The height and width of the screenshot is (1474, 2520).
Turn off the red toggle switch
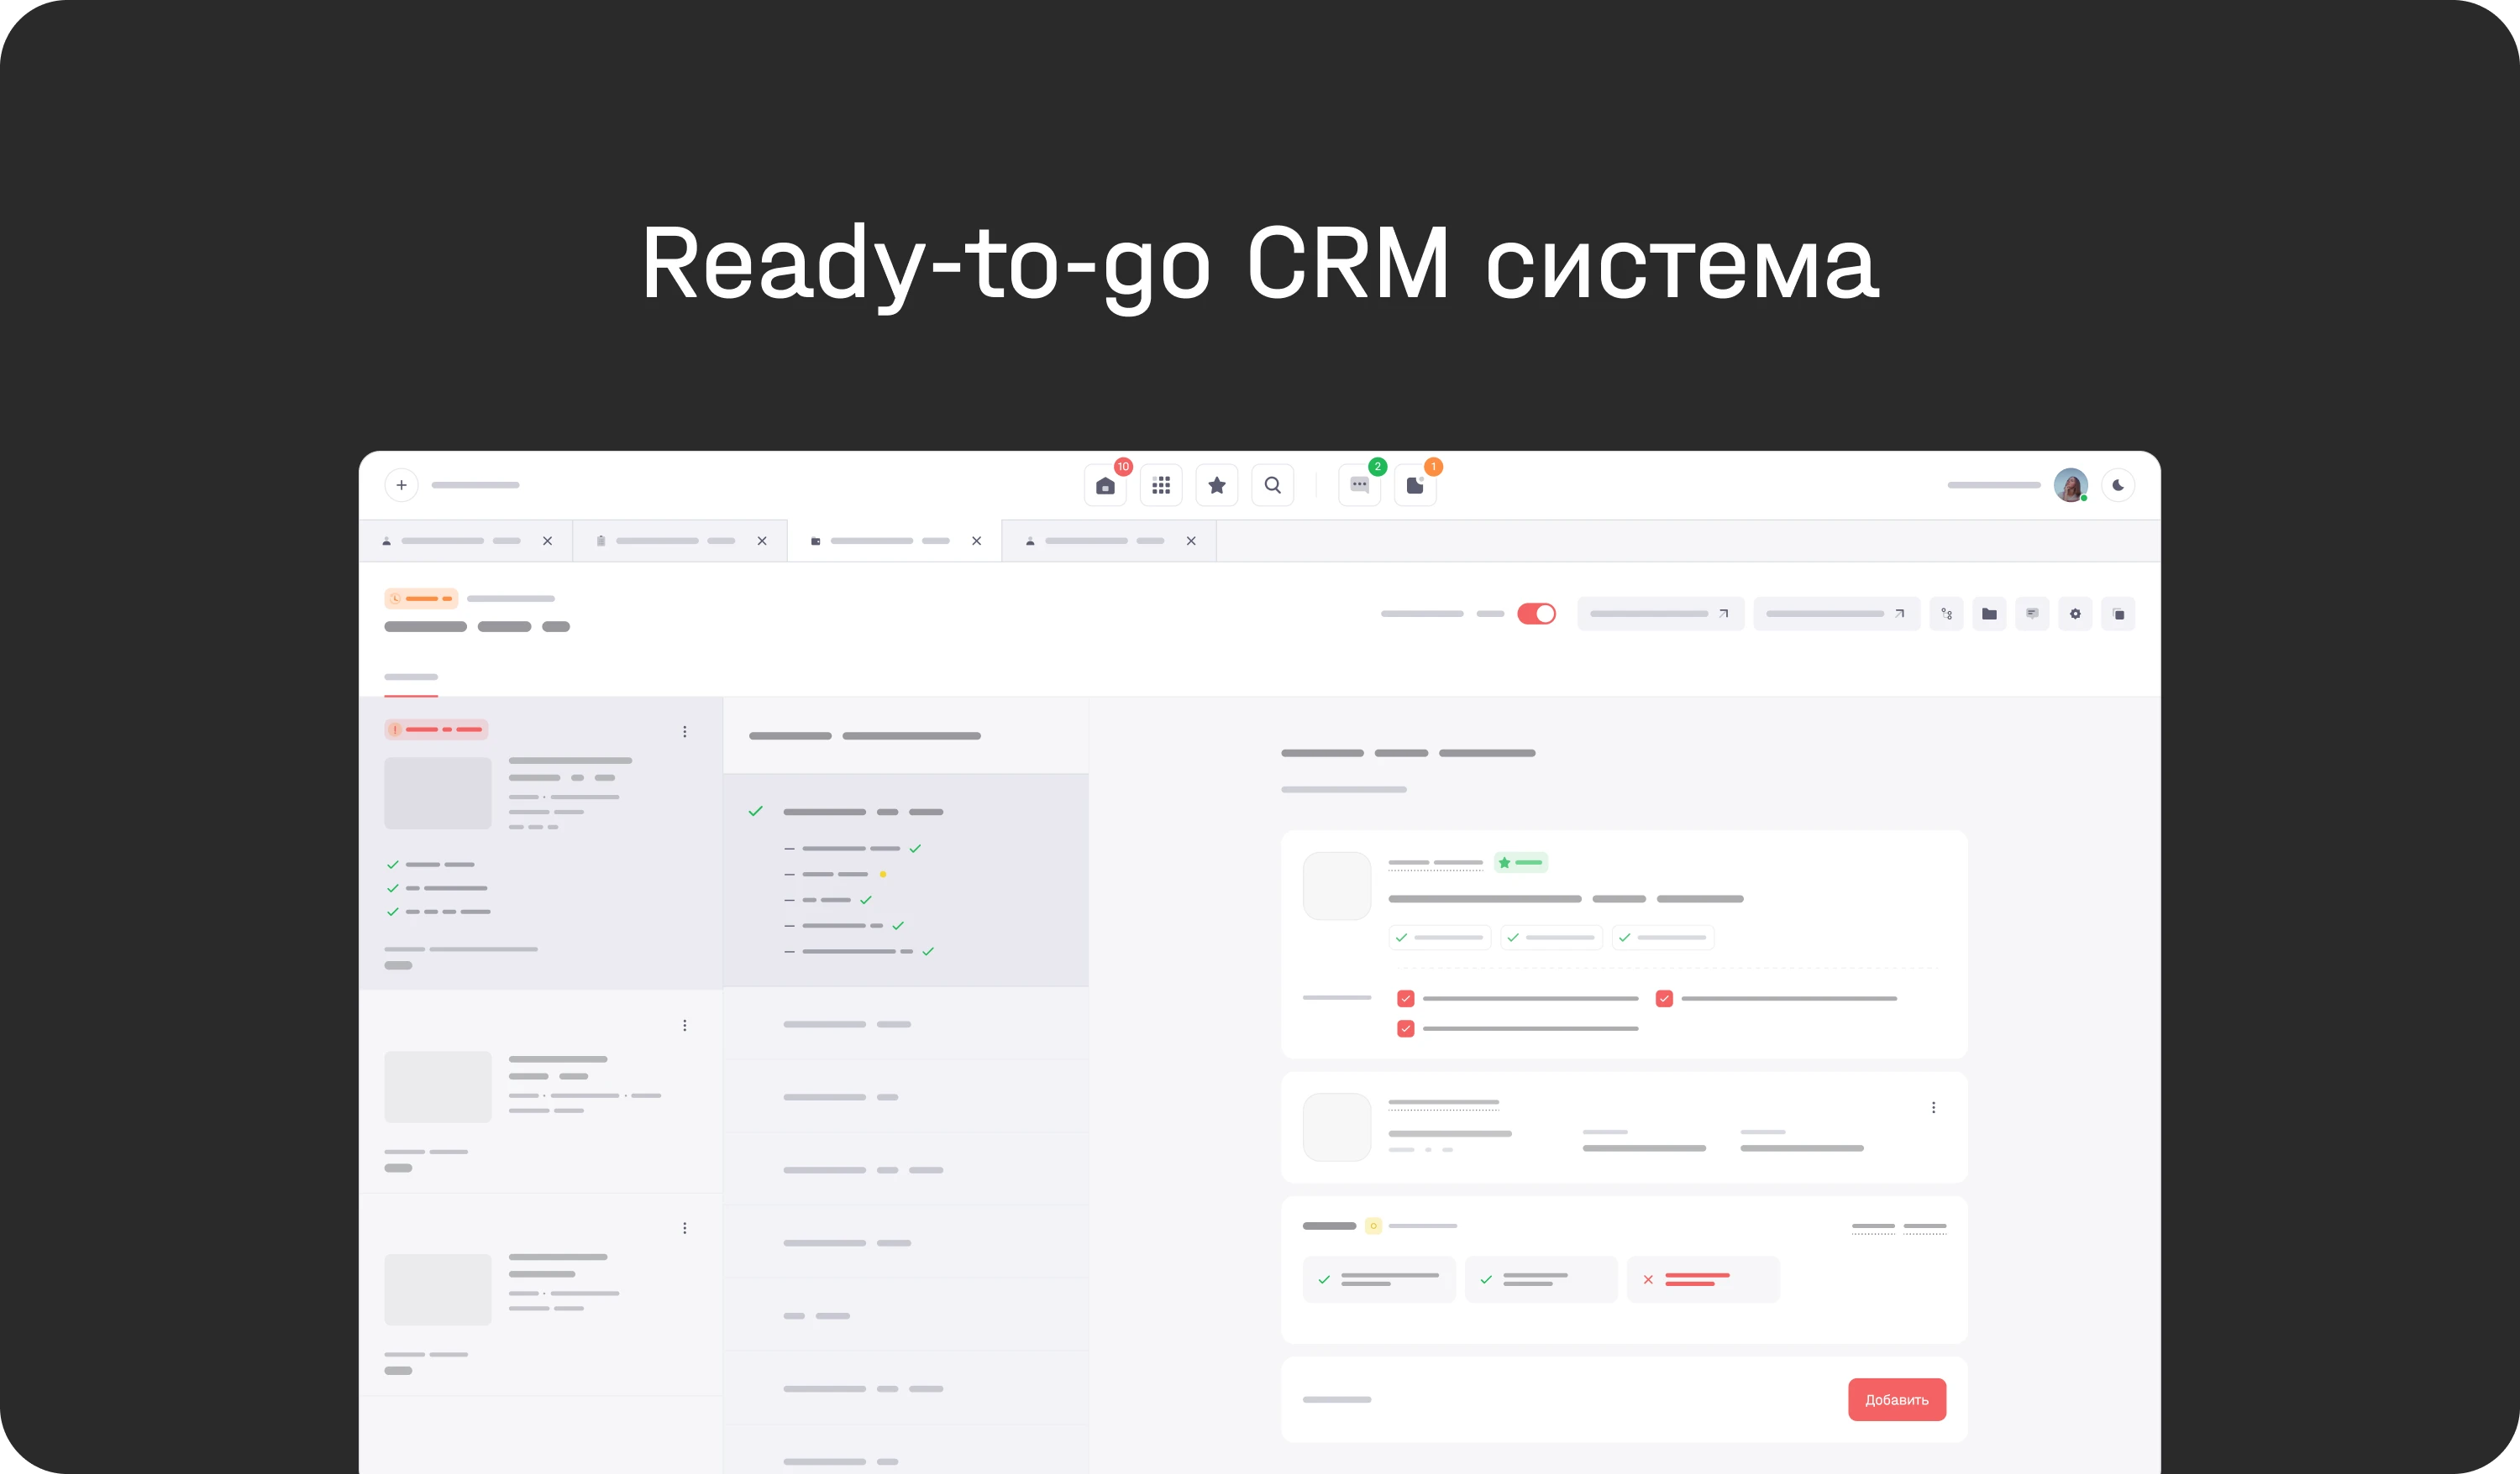coord(1536,614)
